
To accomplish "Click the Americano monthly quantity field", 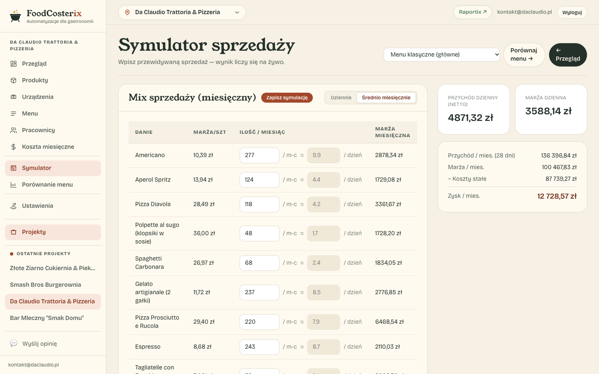I will click(260, 155).
